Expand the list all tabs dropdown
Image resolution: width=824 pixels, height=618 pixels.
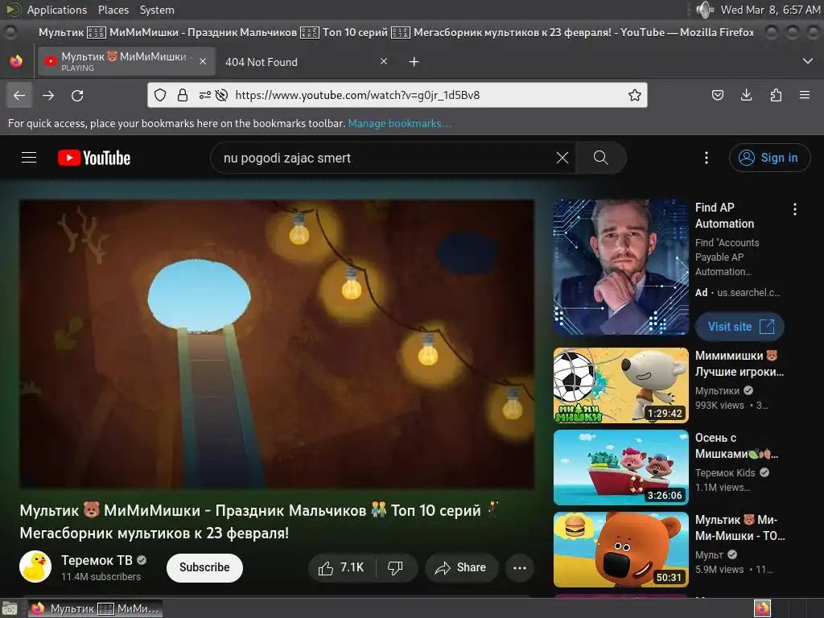tap(808, 61)
